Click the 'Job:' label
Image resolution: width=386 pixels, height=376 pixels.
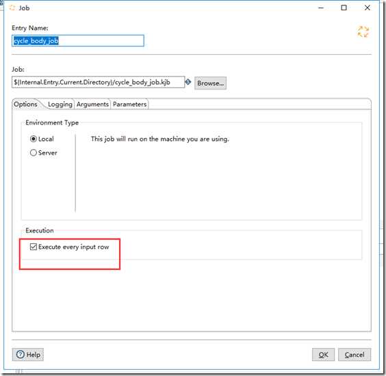[x=18, y=69]
